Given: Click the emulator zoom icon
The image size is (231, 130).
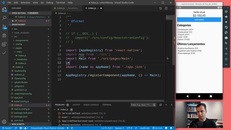Looking at the screenshot, I should (x=226, y=43).
